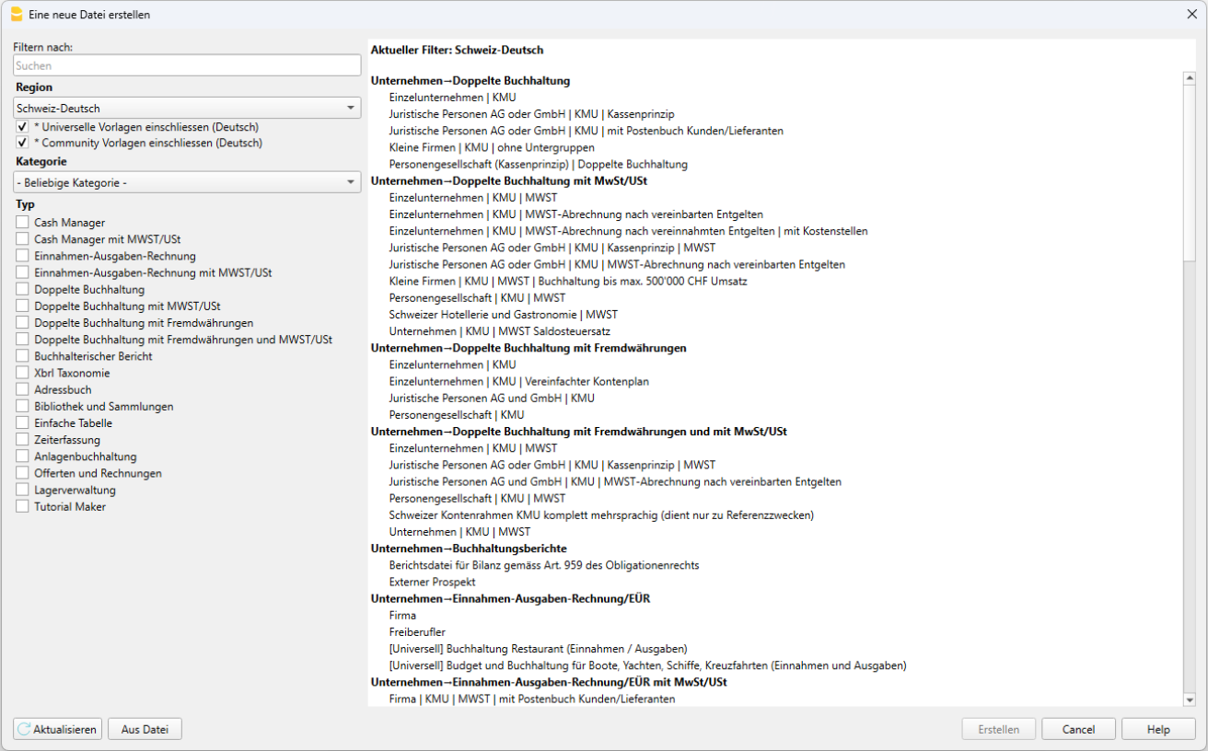The height and width of the screenshot is (751, 1208).
Task: Check Cash Manager mit MWST/USt checkbox
Action: (22, 239)
